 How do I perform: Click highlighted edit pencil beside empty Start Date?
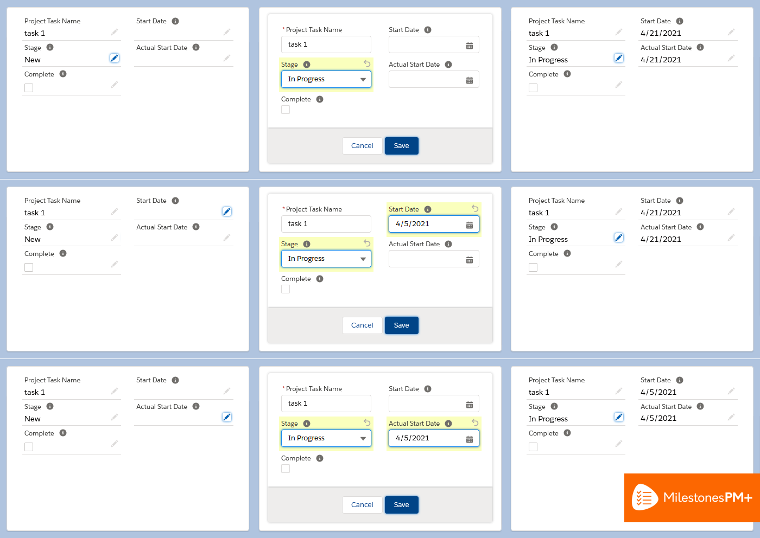[x=227, y=212]
